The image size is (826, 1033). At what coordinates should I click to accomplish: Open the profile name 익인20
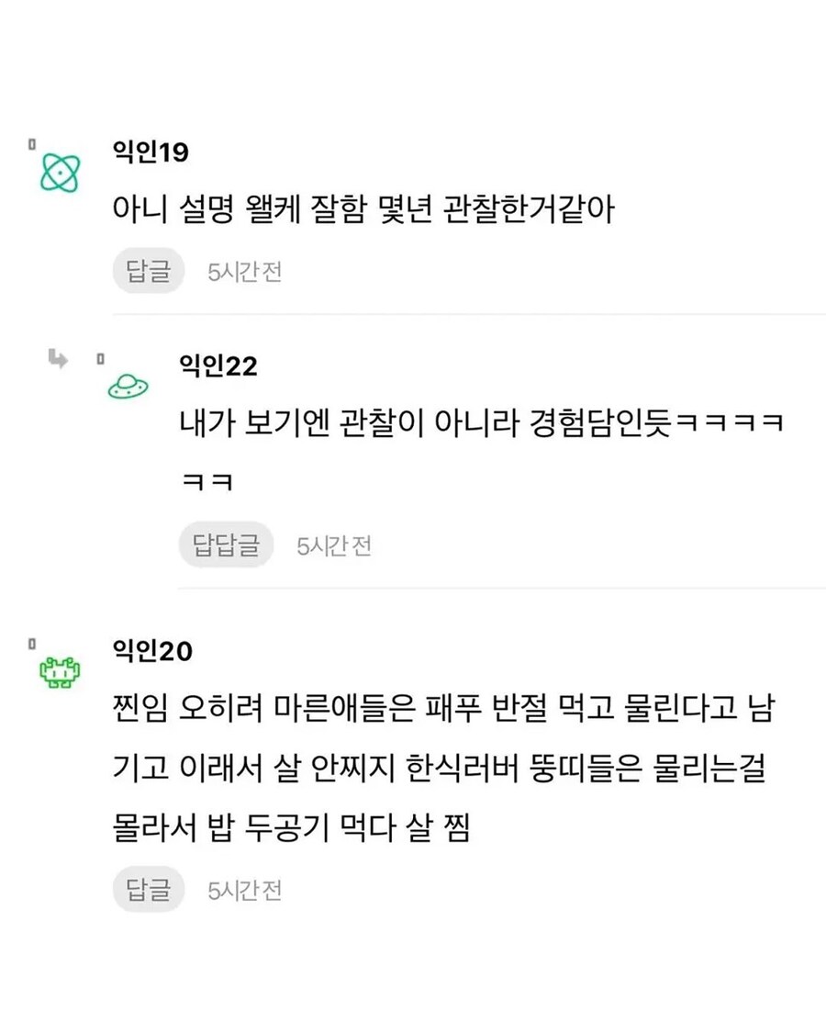click(151, 653)
